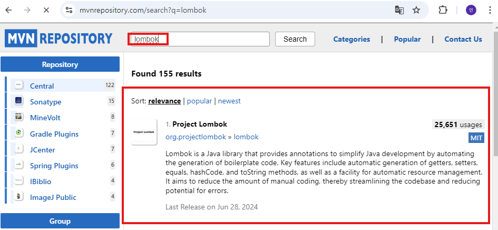498x230 pixels.
Task: Select the MineVolt repository
Action: pos(45,118)
